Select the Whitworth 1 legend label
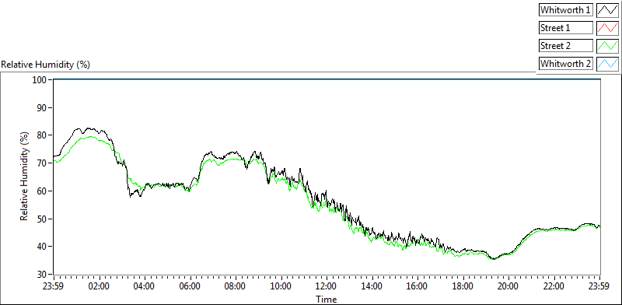The image size is (622, 305). 566,10
